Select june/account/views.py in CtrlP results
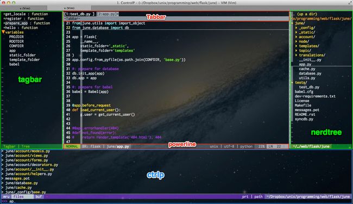Viewport: 353px width, 204px height. 27,156
